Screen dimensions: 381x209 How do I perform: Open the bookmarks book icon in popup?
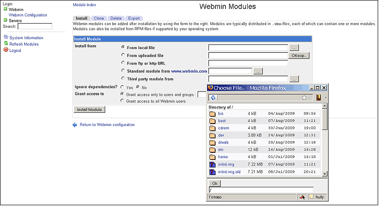coord(319,98)
